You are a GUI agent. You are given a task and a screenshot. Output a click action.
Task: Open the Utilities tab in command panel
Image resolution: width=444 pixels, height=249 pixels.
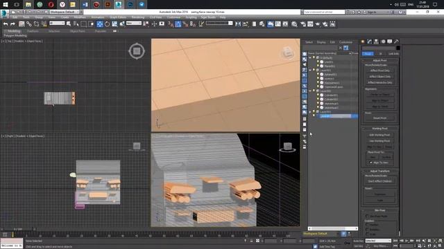tap(396, 41)
